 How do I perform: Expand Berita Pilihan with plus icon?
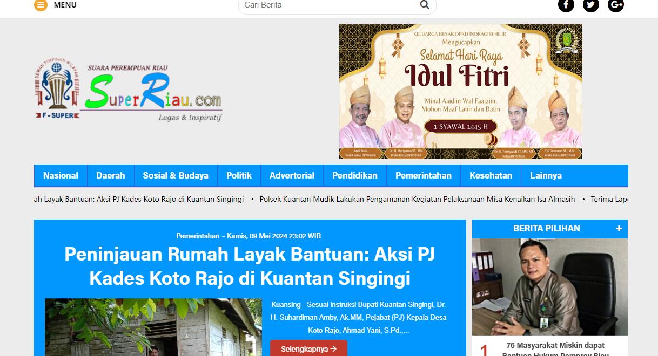tap(619, 229)
